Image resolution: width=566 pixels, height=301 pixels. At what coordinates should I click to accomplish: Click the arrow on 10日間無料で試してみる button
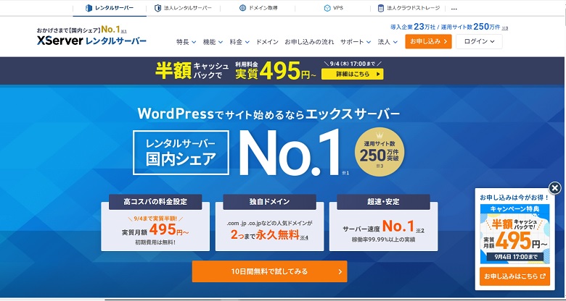(340, 272)
